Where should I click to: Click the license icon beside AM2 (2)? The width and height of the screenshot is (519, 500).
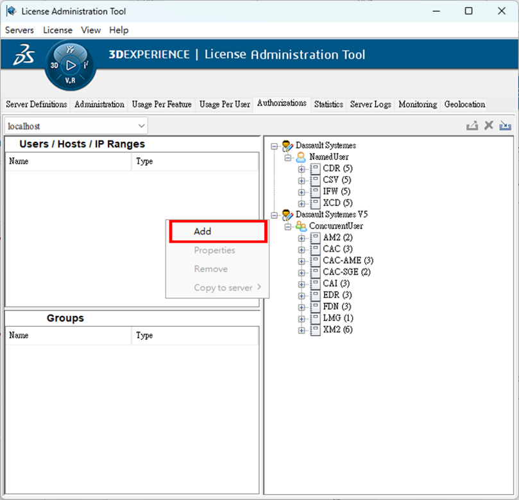(315, 238)
